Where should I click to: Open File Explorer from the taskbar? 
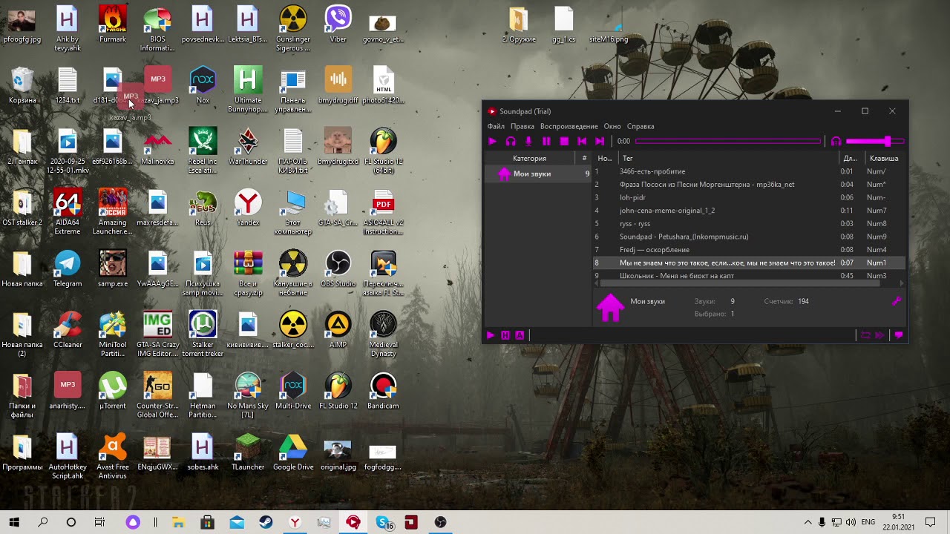coord(178,522)
